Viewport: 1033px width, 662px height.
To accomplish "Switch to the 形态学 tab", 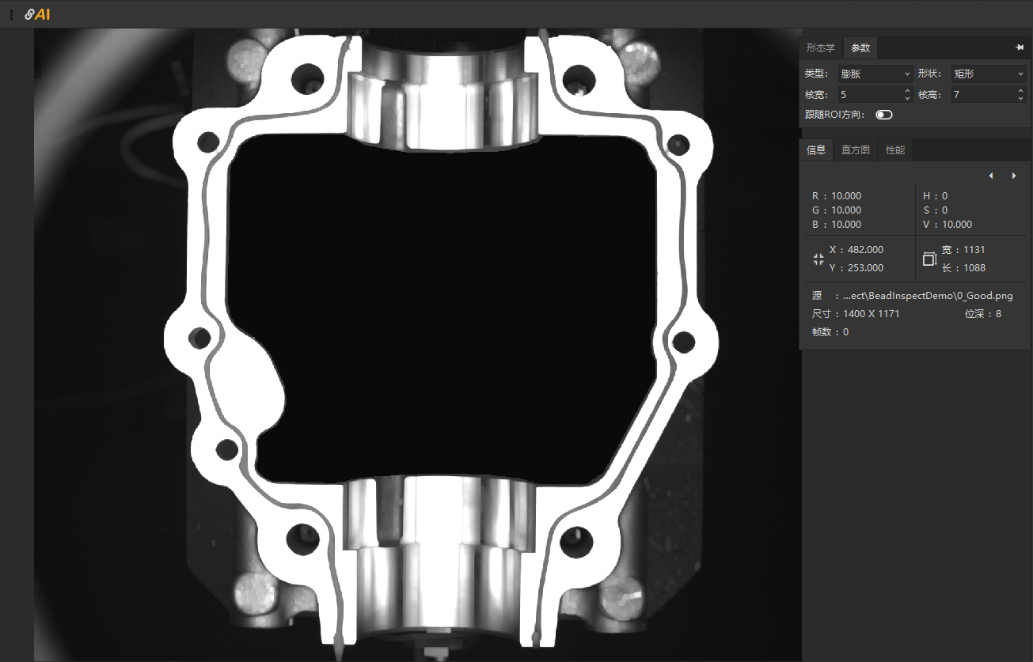I will pos(820,48).
